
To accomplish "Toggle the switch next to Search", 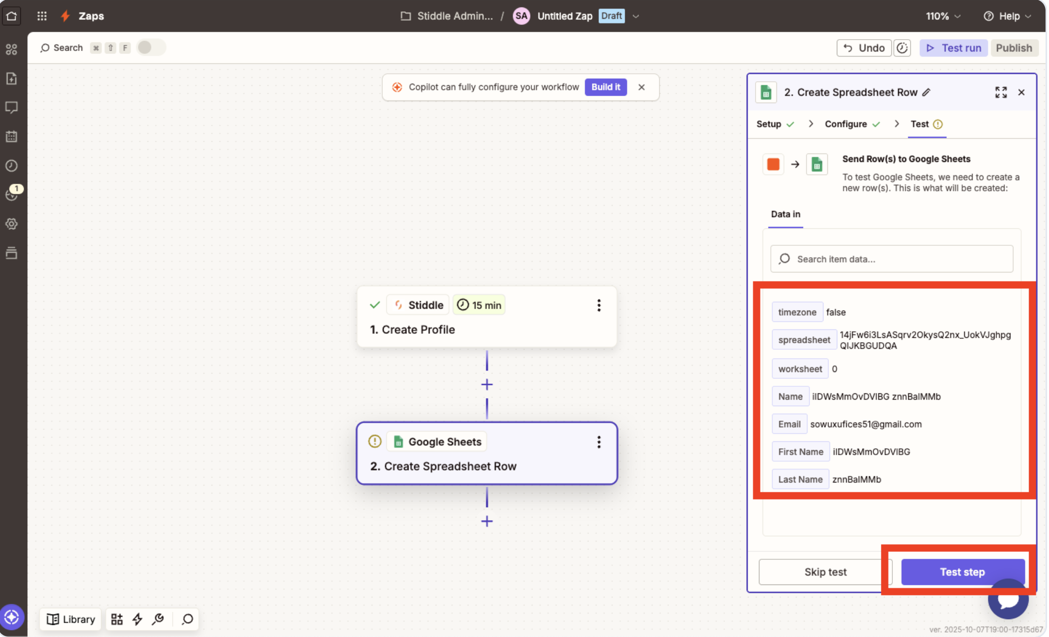I will click(x=151, y=48).
